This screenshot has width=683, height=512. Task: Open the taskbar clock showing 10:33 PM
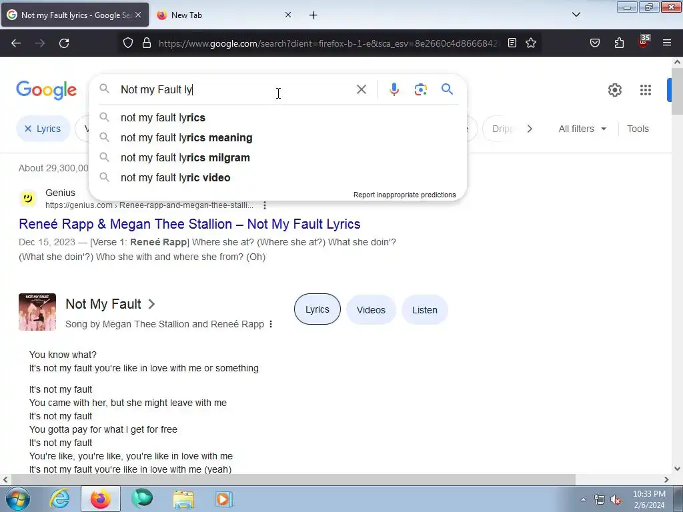point(649,499)
